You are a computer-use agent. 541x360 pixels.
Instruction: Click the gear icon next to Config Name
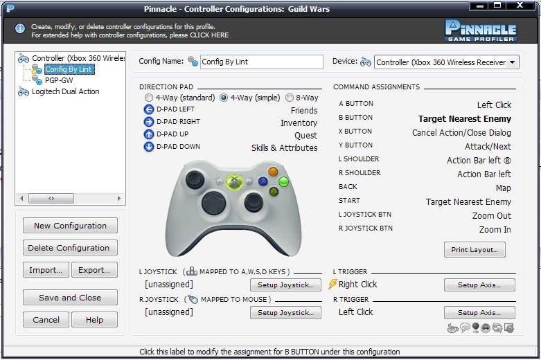click(193, 62)
